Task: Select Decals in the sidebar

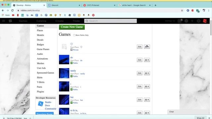Action: coord(40,40)
